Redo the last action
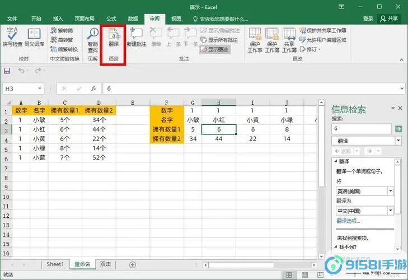Viewport: 408px width, 280px height. (x=38, y=71)
